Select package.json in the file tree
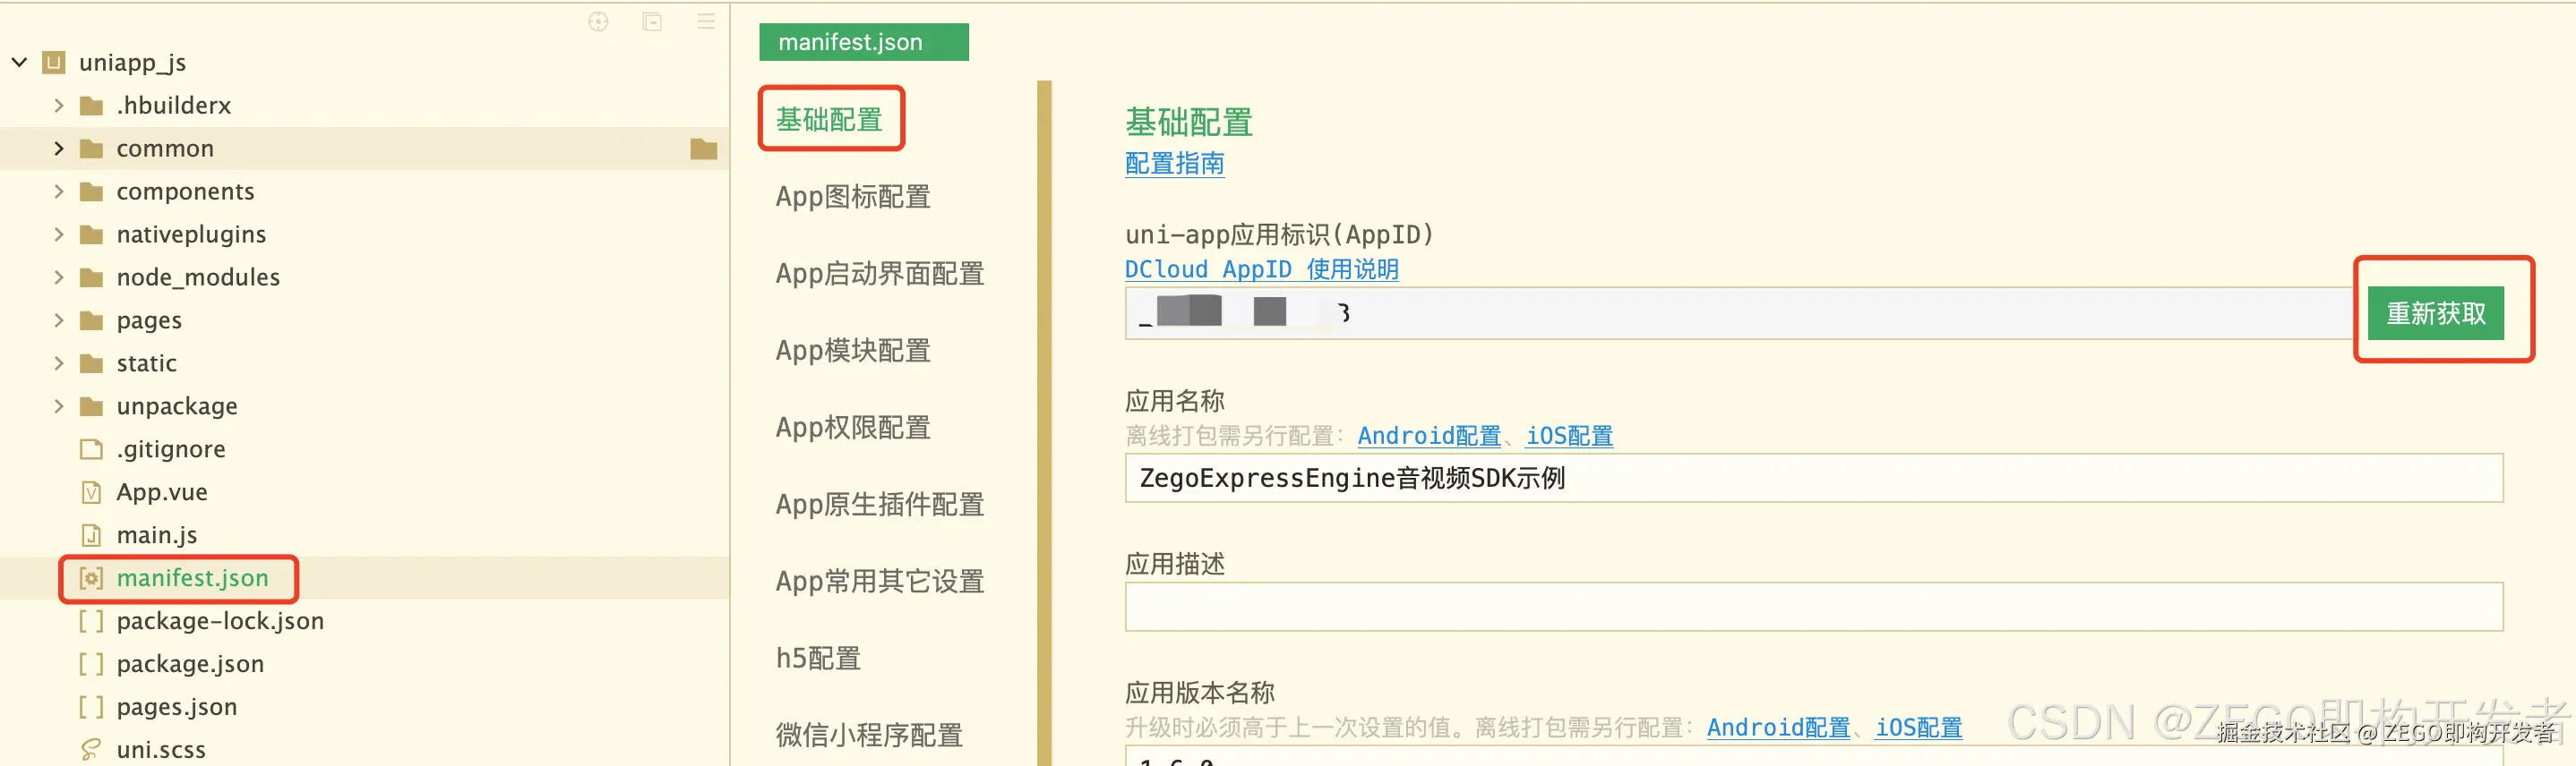 pyautogui.click(x=190, y=664)
